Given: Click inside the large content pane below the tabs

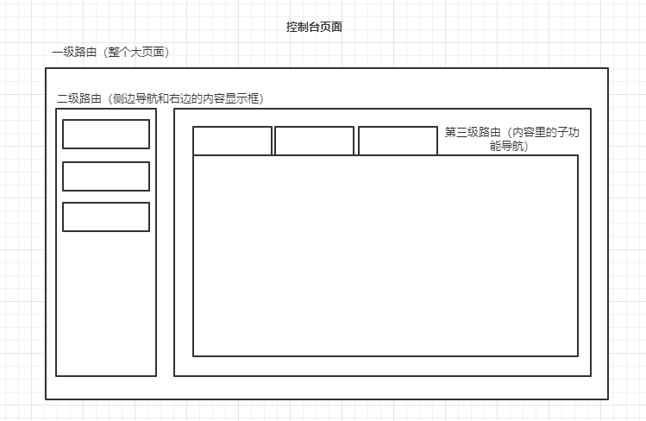Looking at the screenshot, I should point(386,256).
